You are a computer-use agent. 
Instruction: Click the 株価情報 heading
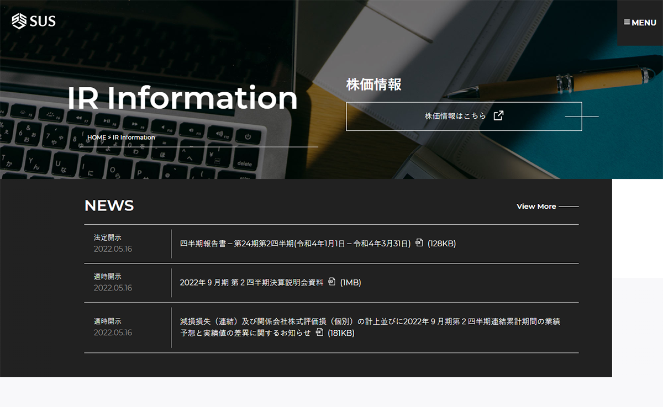click(373, 84)
